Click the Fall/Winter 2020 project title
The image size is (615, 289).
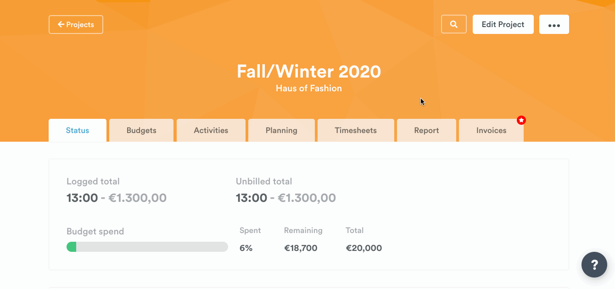point(309,72)
